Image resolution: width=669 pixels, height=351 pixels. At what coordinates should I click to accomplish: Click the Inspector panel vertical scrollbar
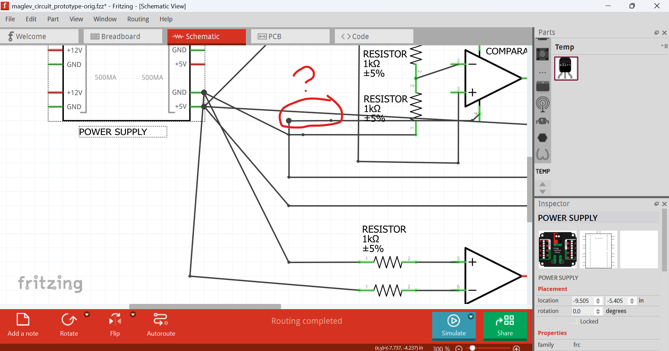[x=664, y=241]
